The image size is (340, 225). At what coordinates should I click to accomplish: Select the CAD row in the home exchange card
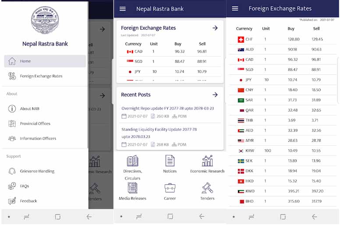[170, 52]
